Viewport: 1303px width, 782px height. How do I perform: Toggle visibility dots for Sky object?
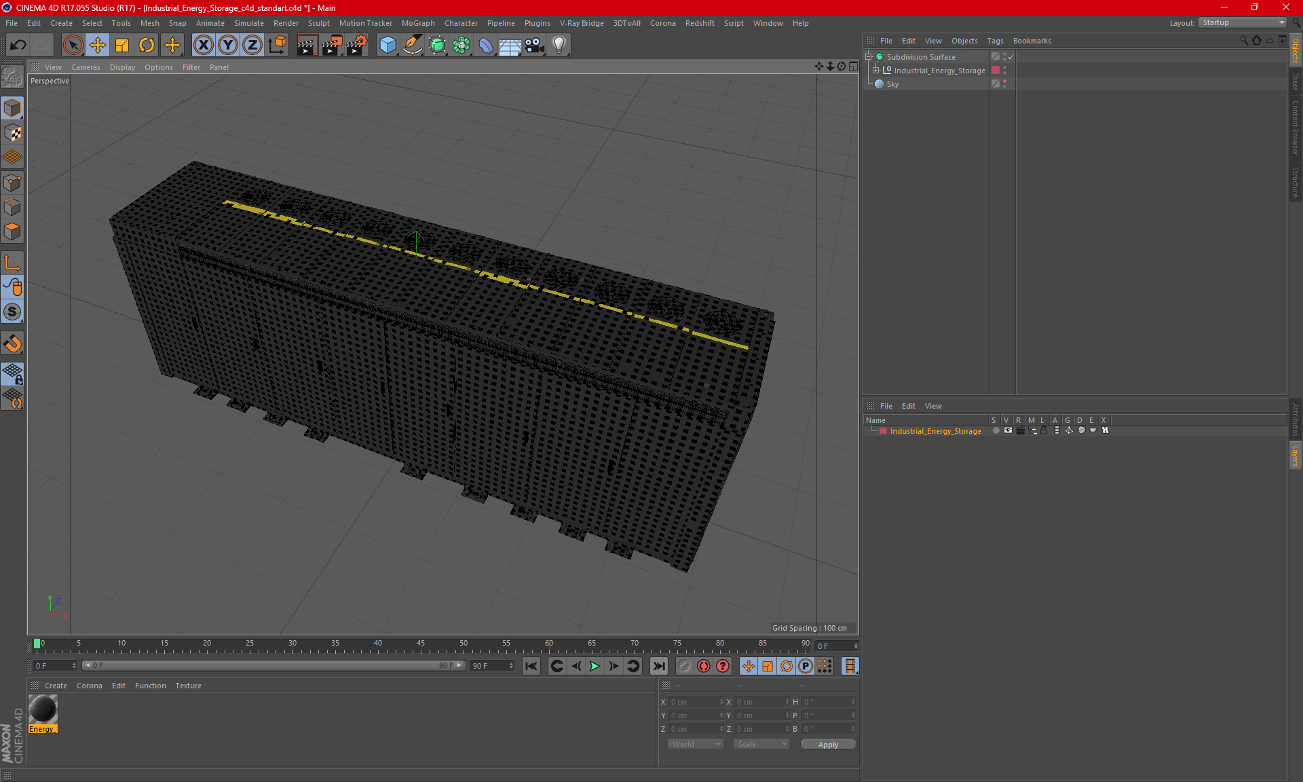1004,83
